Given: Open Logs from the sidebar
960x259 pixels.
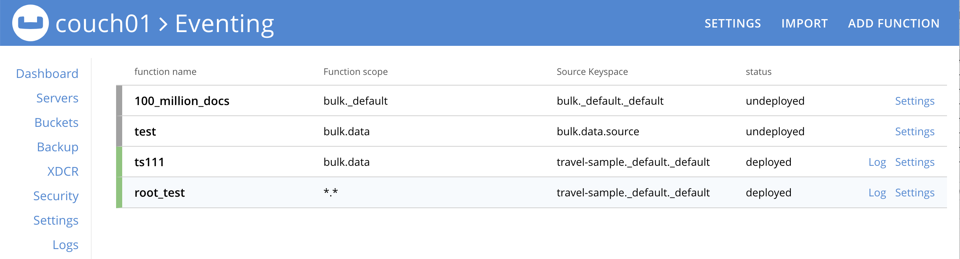Looking at the screenshot, I should pos(65,245).
